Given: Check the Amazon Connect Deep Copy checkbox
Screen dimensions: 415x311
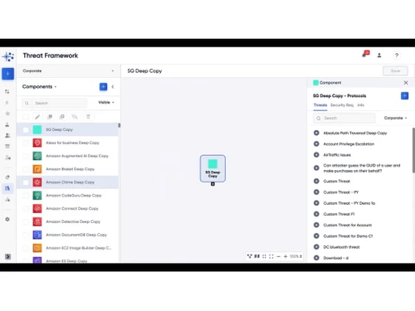Looking at the screenshot, I should [26, 208].
